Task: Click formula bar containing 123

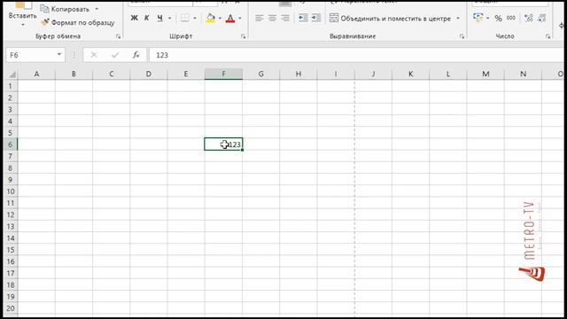Action: click(x=356, y=55)
